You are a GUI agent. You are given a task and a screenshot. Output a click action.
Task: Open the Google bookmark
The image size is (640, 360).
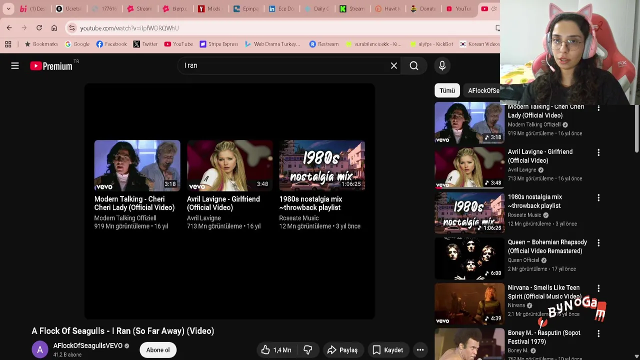click(77, 44)
